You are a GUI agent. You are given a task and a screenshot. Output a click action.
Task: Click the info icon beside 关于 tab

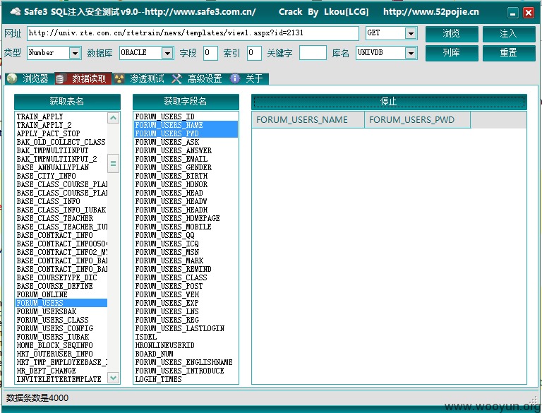click(235, 78)
